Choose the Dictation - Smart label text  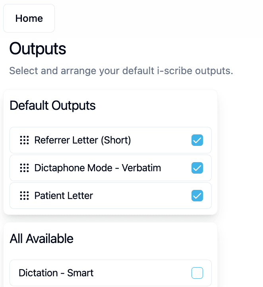point(56,273)
